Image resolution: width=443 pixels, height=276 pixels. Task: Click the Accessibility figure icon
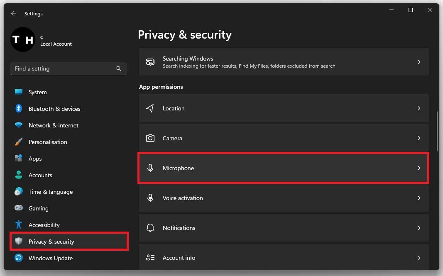pos(19,225)
